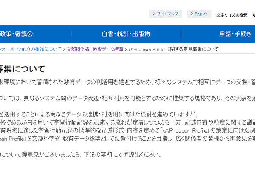
Task: Click the line with xAPIを用いて学習行動記録
Action: tap(127, 122)
